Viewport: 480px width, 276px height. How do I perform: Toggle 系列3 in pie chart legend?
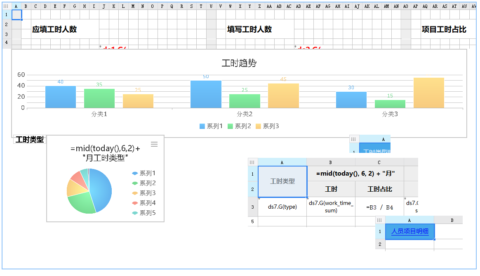pos(144,193)
